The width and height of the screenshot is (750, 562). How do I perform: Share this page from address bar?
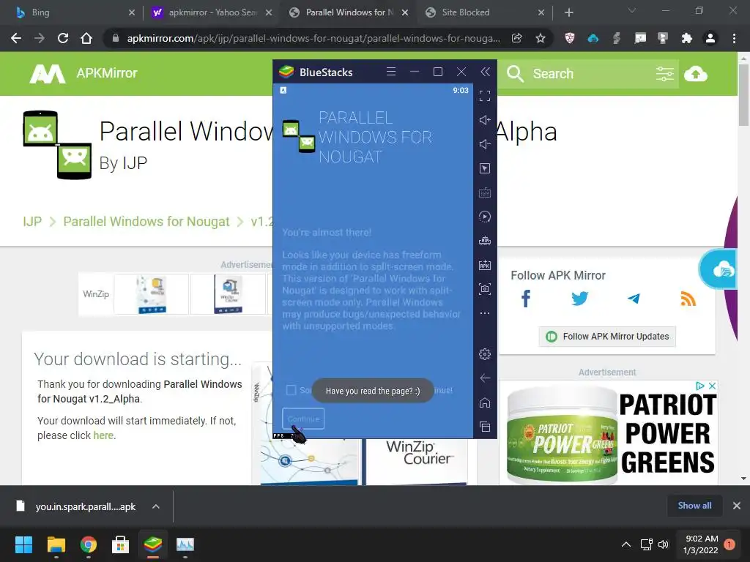[x=516, y=38]
